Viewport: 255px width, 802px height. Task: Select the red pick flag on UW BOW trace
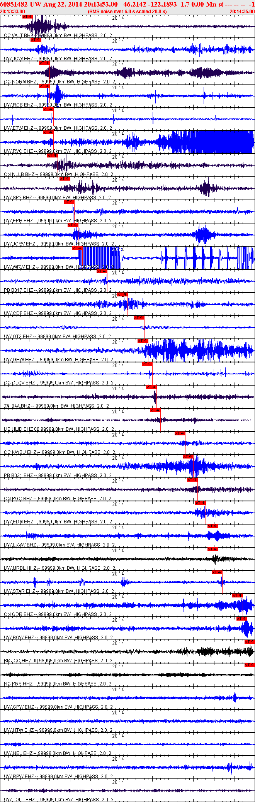tap(242, 619)
